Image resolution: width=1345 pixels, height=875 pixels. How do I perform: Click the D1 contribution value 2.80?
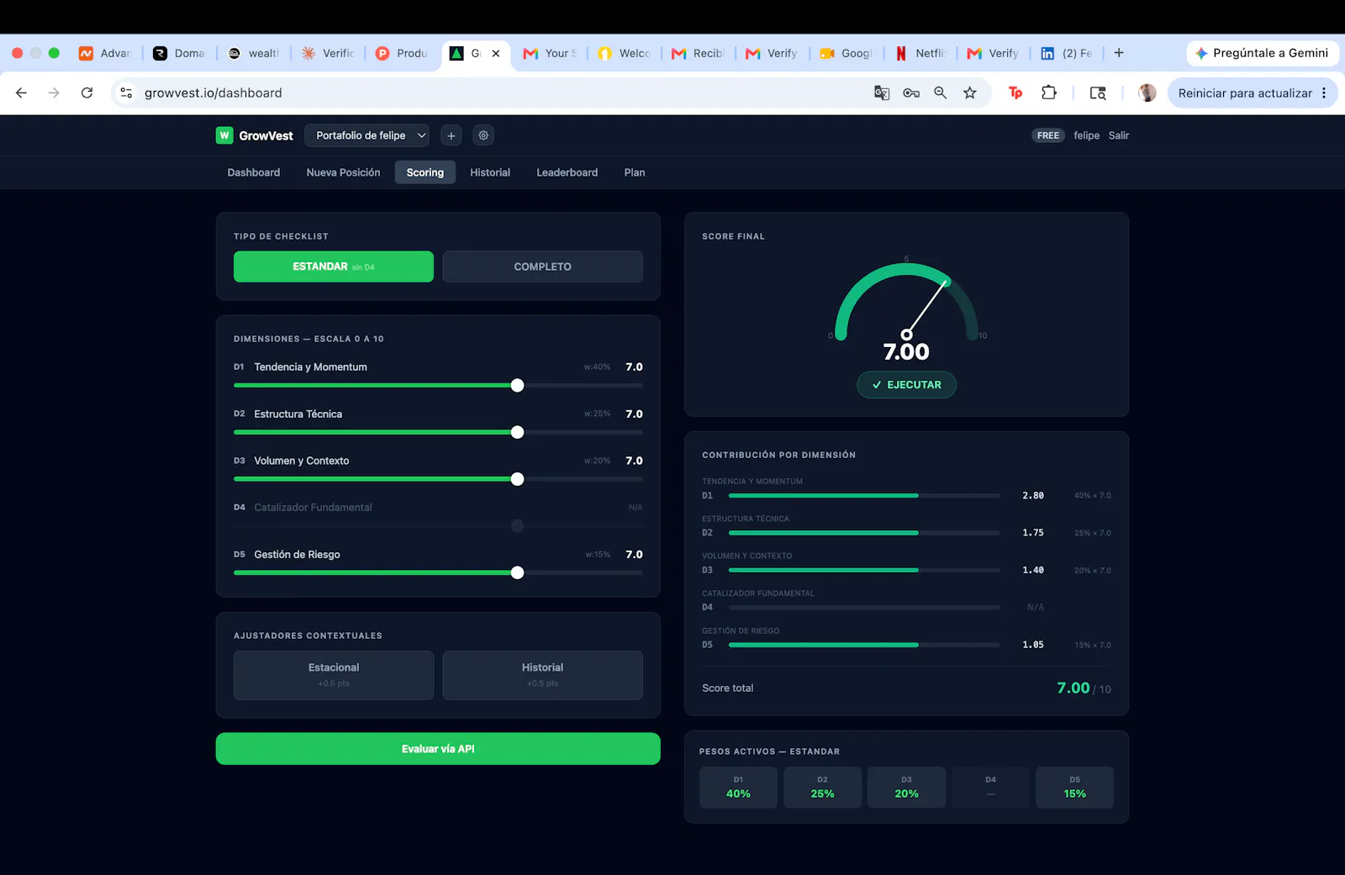[1033, 496]
